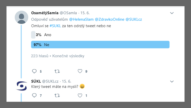Open the @SUKLcz mention in reply header

click(x=134, y=19)
